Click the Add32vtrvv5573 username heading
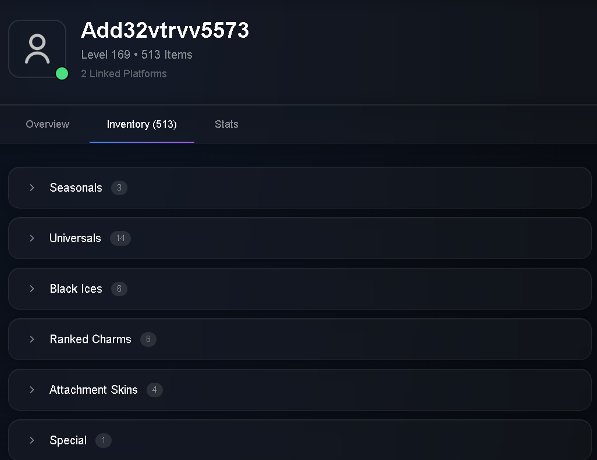 coord(165,30)
